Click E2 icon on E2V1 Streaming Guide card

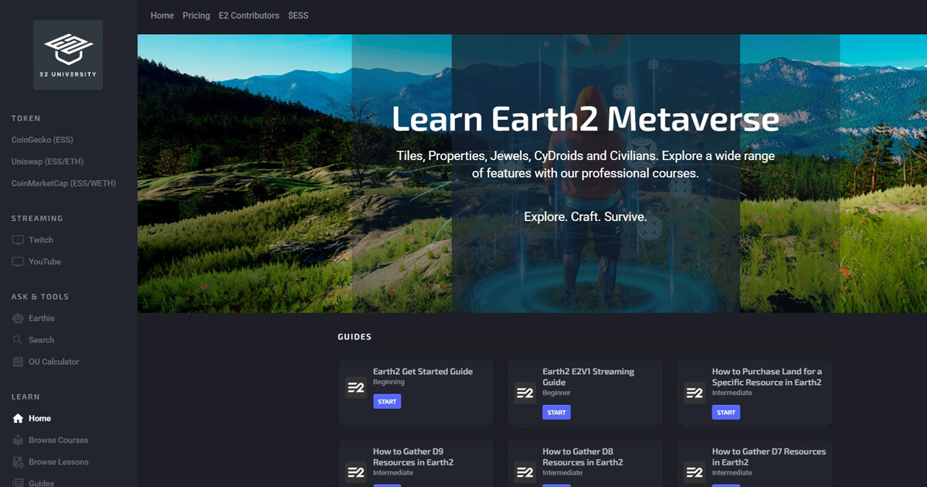click(525, 393)
